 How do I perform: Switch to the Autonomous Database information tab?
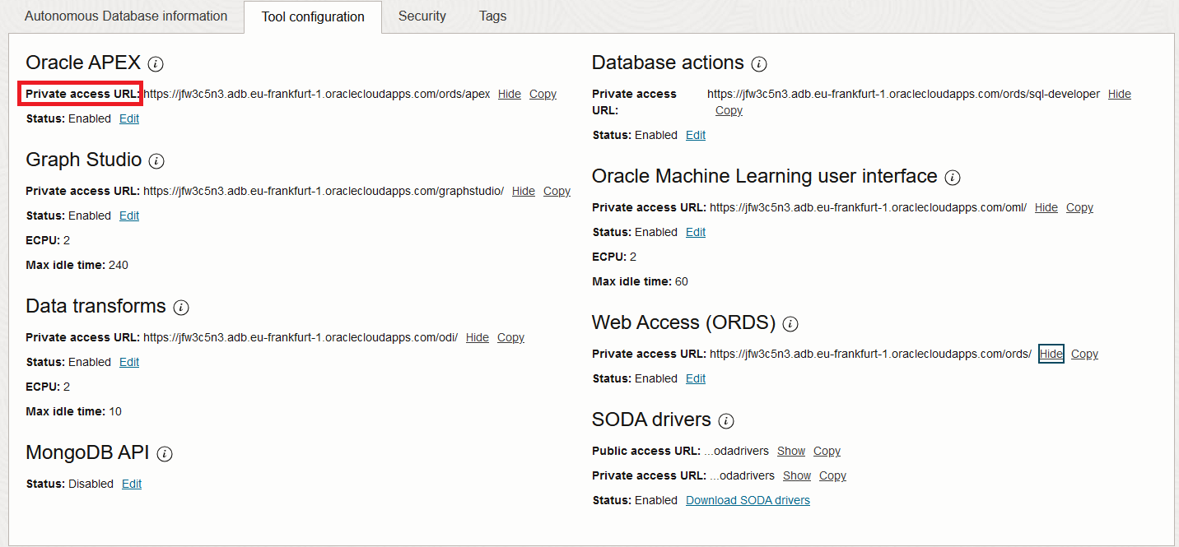[126, 16]
